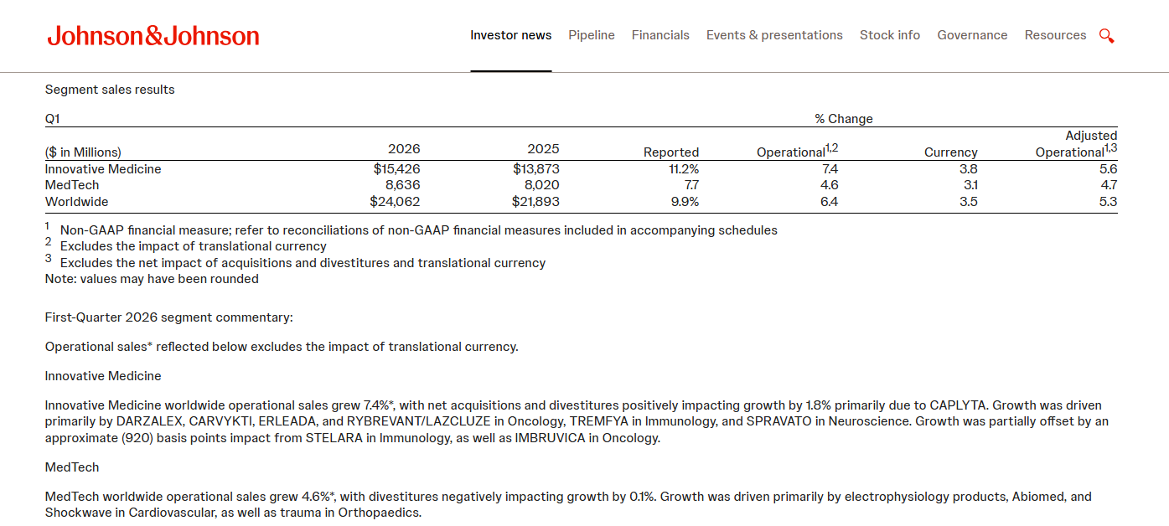
Task: Click the Currency column header
Action: click(951, 152)
